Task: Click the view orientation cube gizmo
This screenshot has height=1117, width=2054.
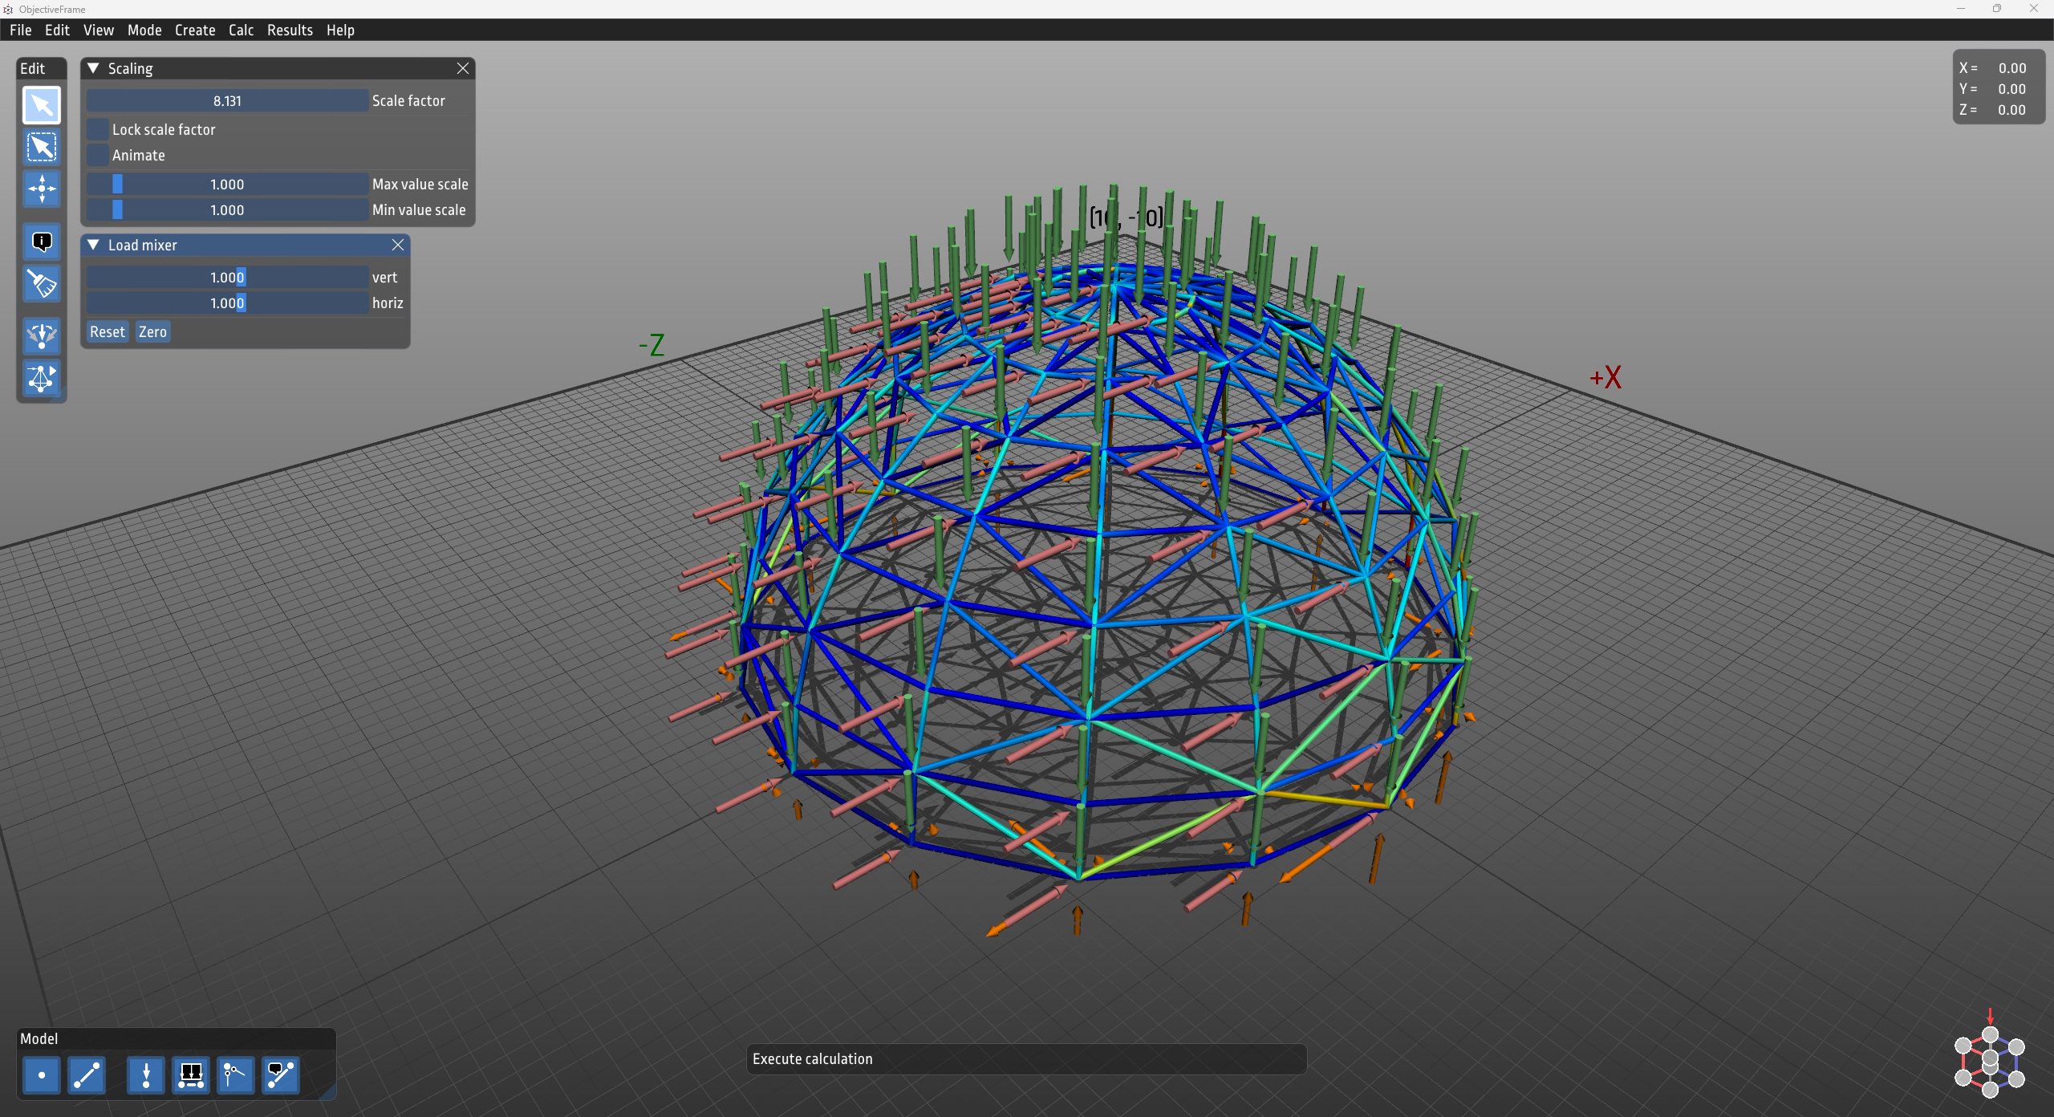Action: tap(1990, 1061)
